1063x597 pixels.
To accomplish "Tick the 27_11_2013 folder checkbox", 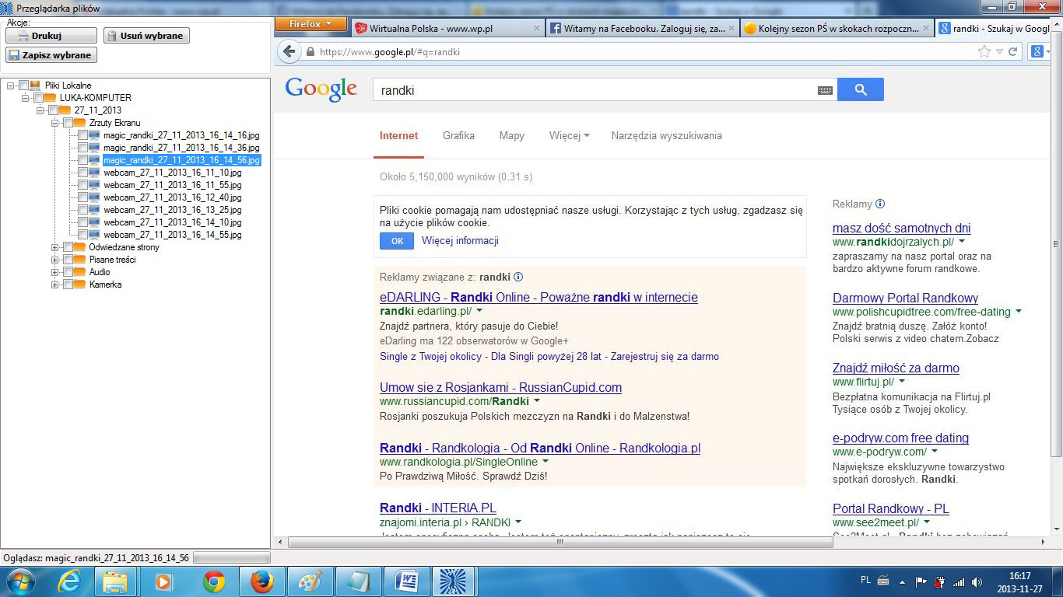I will point(53,110).
